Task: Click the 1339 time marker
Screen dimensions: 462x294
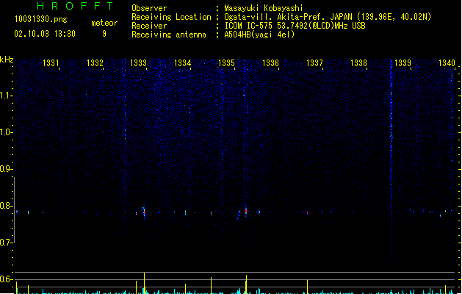Action: [x=403, y=63]
